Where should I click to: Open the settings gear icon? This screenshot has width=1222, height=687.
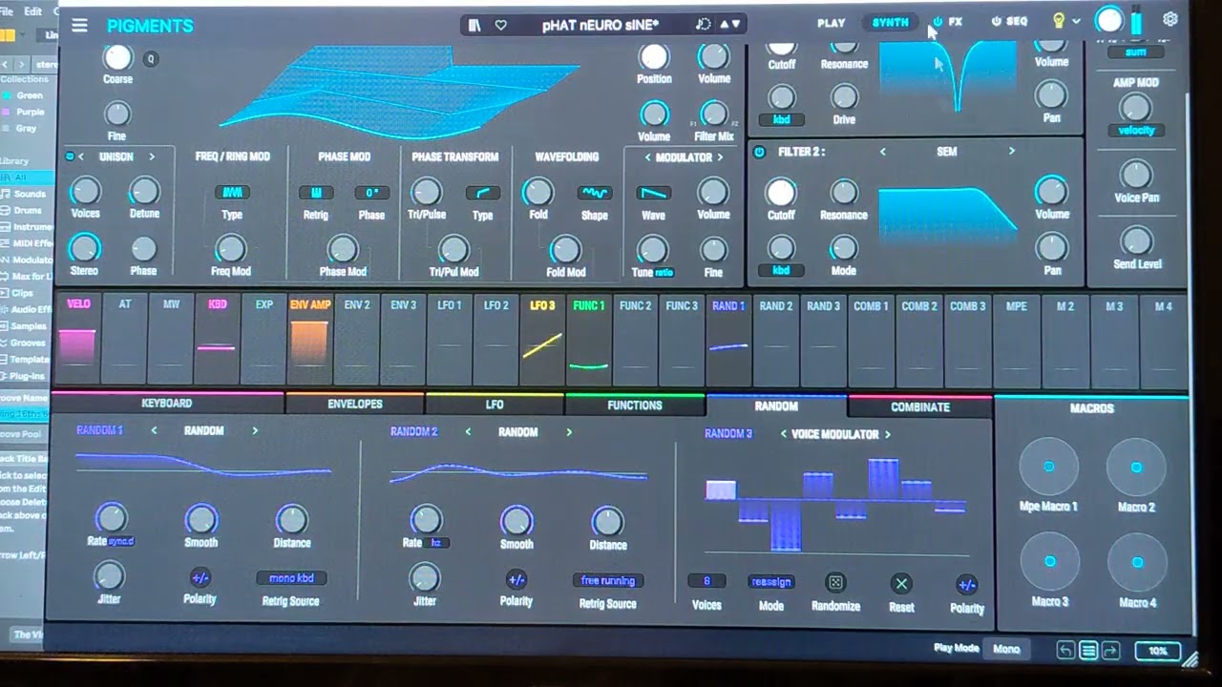1170,19
